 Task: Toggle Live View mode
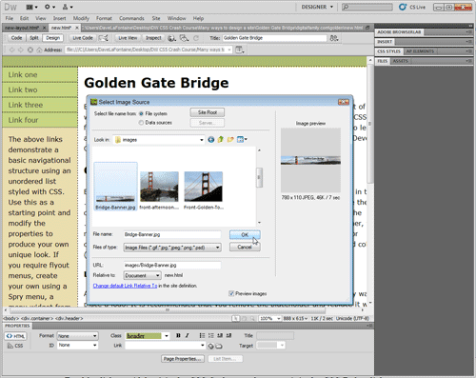(128, 38)
